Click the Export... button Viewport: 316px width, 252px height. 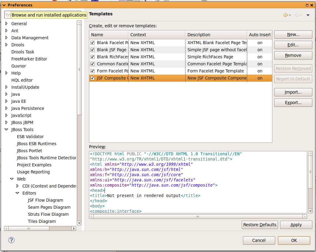[x=293, y=103]
